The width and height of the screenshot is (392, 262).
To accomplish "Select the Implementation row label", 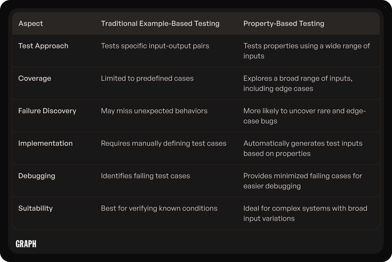I will [x=45, y=143].
